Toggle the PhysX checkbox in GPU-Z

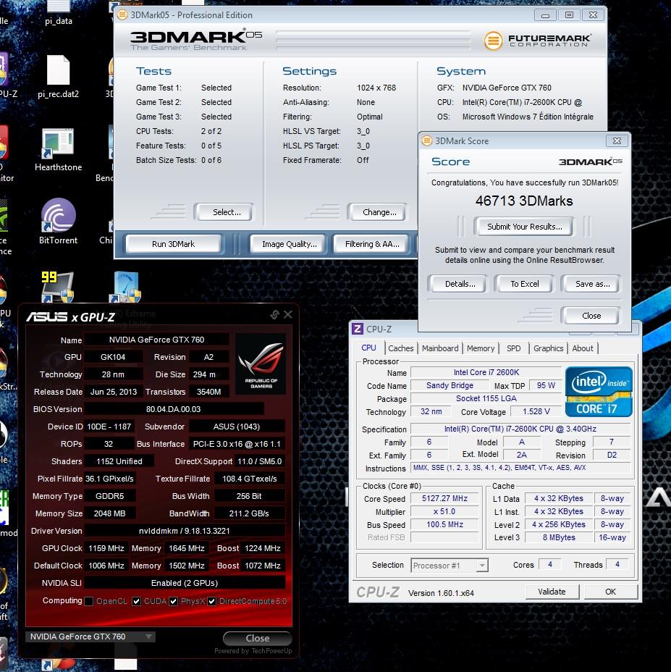173,601
